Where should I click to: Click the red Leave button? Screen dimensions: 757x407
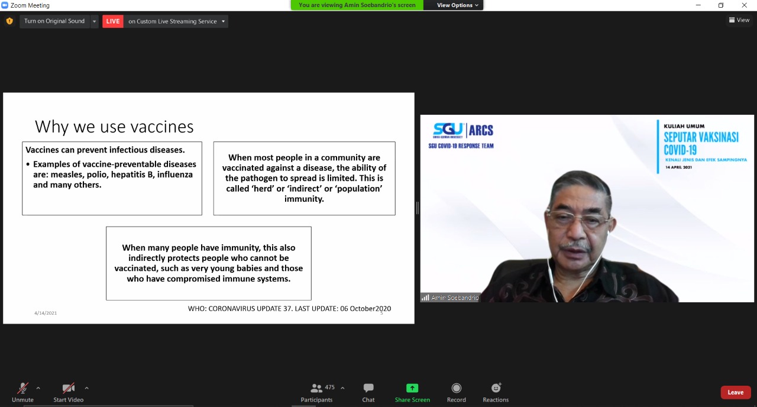(x=735, y=392)
